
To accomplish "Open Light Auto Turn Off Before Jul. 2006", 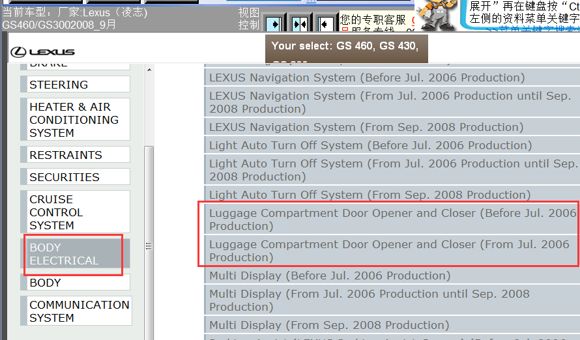I will point(392,145).
